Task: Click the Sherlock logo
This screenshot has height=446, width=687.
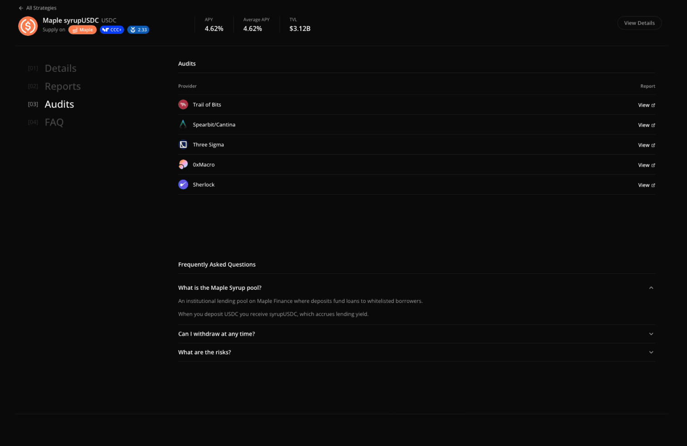Action: tap(183, 184)
